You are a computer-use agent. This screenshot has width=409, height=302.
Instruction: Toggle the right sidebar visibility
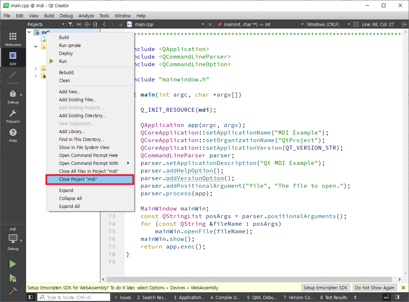click(397, 297)
